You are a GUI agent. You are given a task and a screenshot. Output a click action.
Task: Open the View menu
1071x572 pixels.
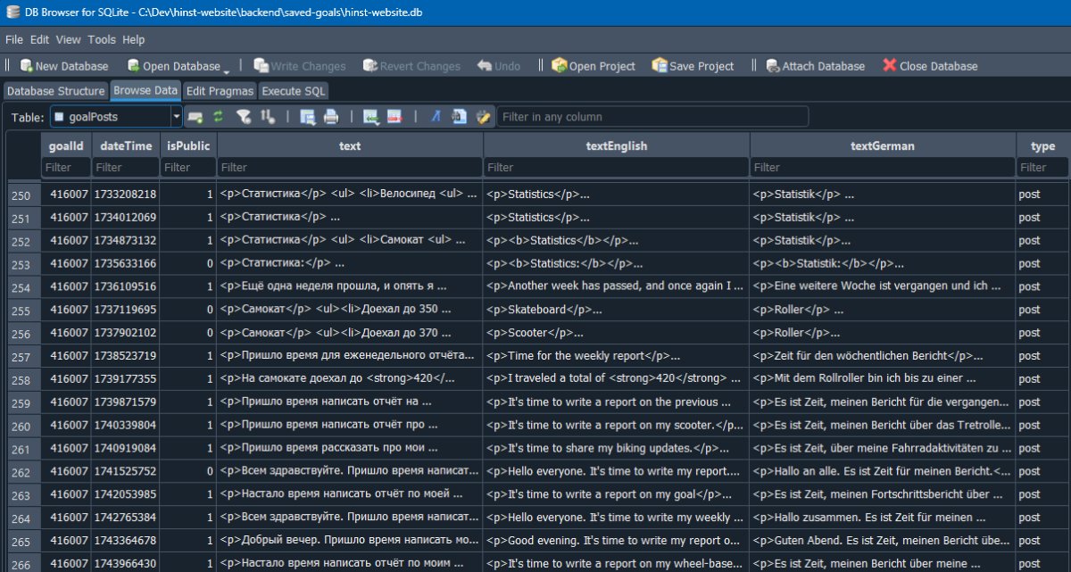pos(68,40)
